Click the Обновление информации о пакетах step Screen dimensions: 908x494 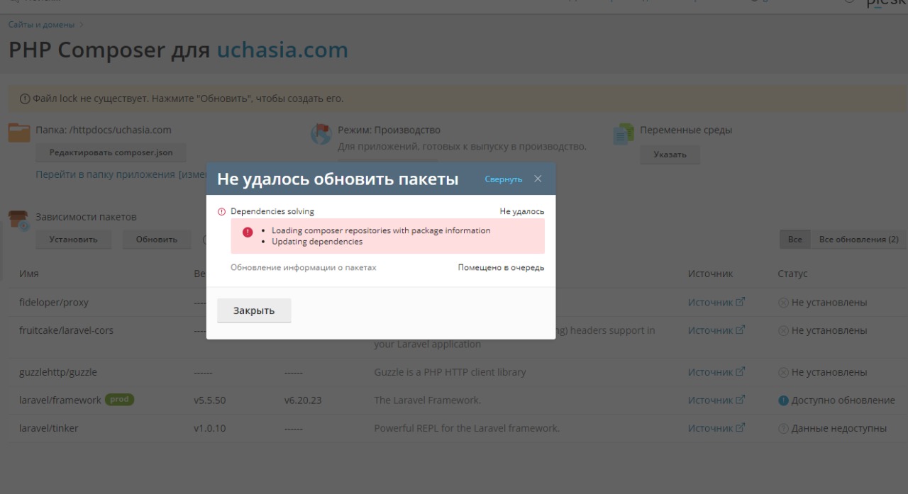coord(304,267)
